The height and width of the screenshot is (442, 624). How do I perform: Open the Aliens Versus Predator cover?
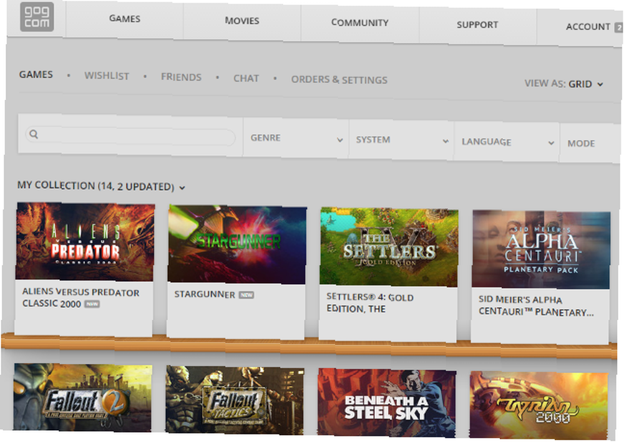coord(85,242)
